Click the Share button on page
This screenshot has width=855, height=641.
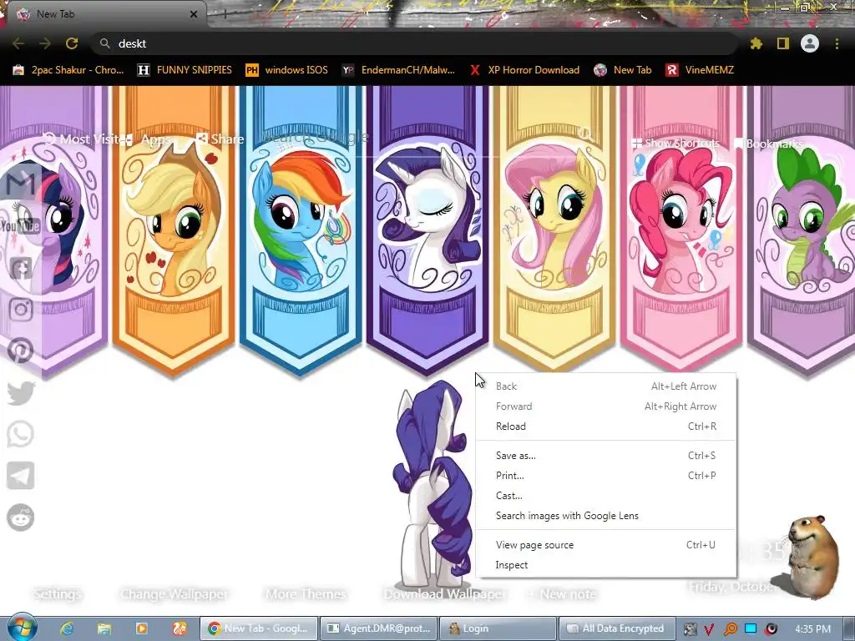pyautogui.click(x=220, y=139)
